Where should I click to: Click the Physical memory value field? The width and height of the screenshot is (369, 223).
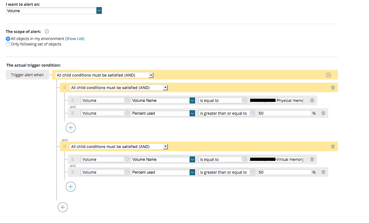(276, 100)
